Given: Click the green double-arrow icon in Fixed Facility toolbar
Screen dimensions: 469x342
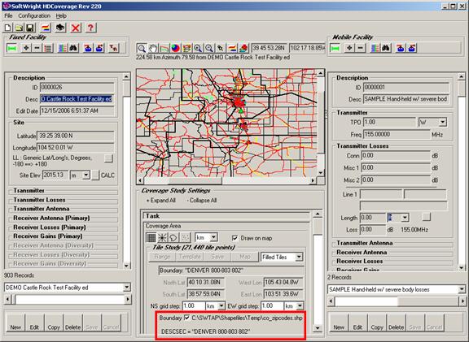Looking at the screenshot, I should [x=12, y=48].
